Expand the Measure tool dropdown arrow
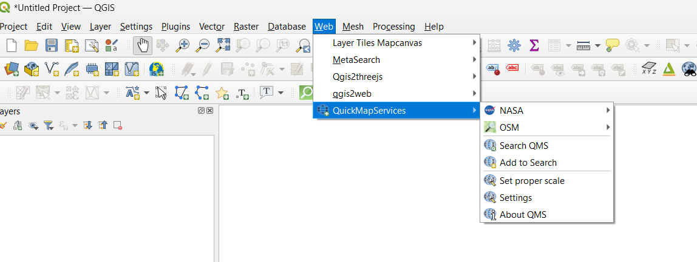The height and width of the screenshot is (262, 697). [x=597, y=45]
